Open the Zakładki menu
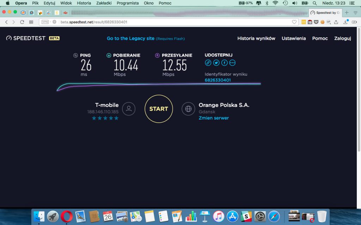Image resolution: width=361 pixels, height=225 pixels. tap(104, 3)
